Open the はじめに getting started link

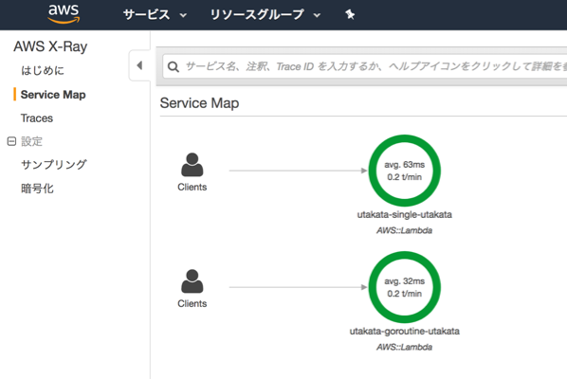43,70
